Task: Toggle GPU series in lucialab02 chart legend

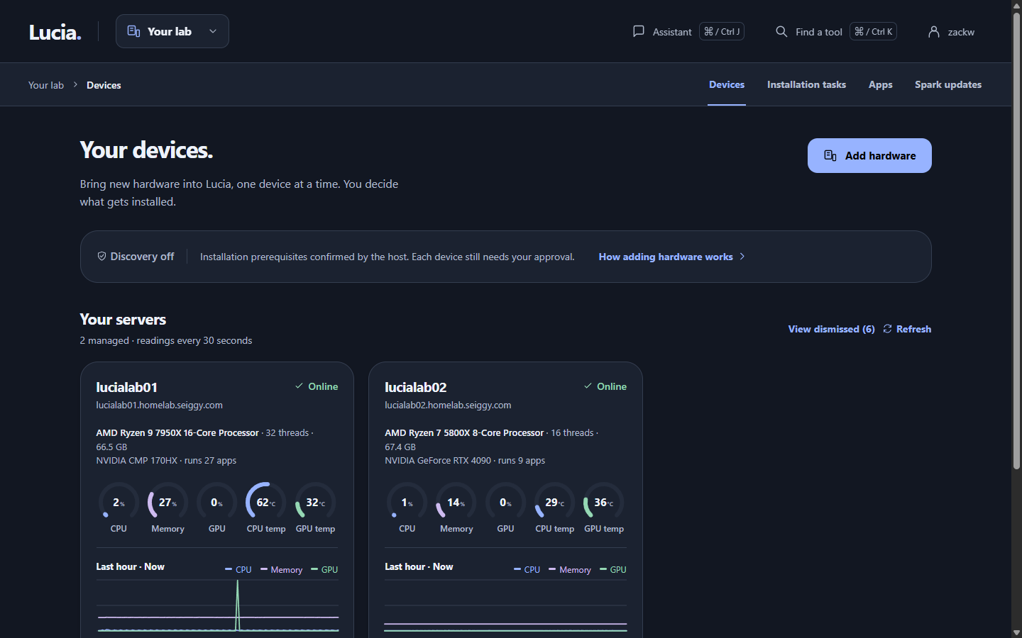Action: [x=613, y=569]
